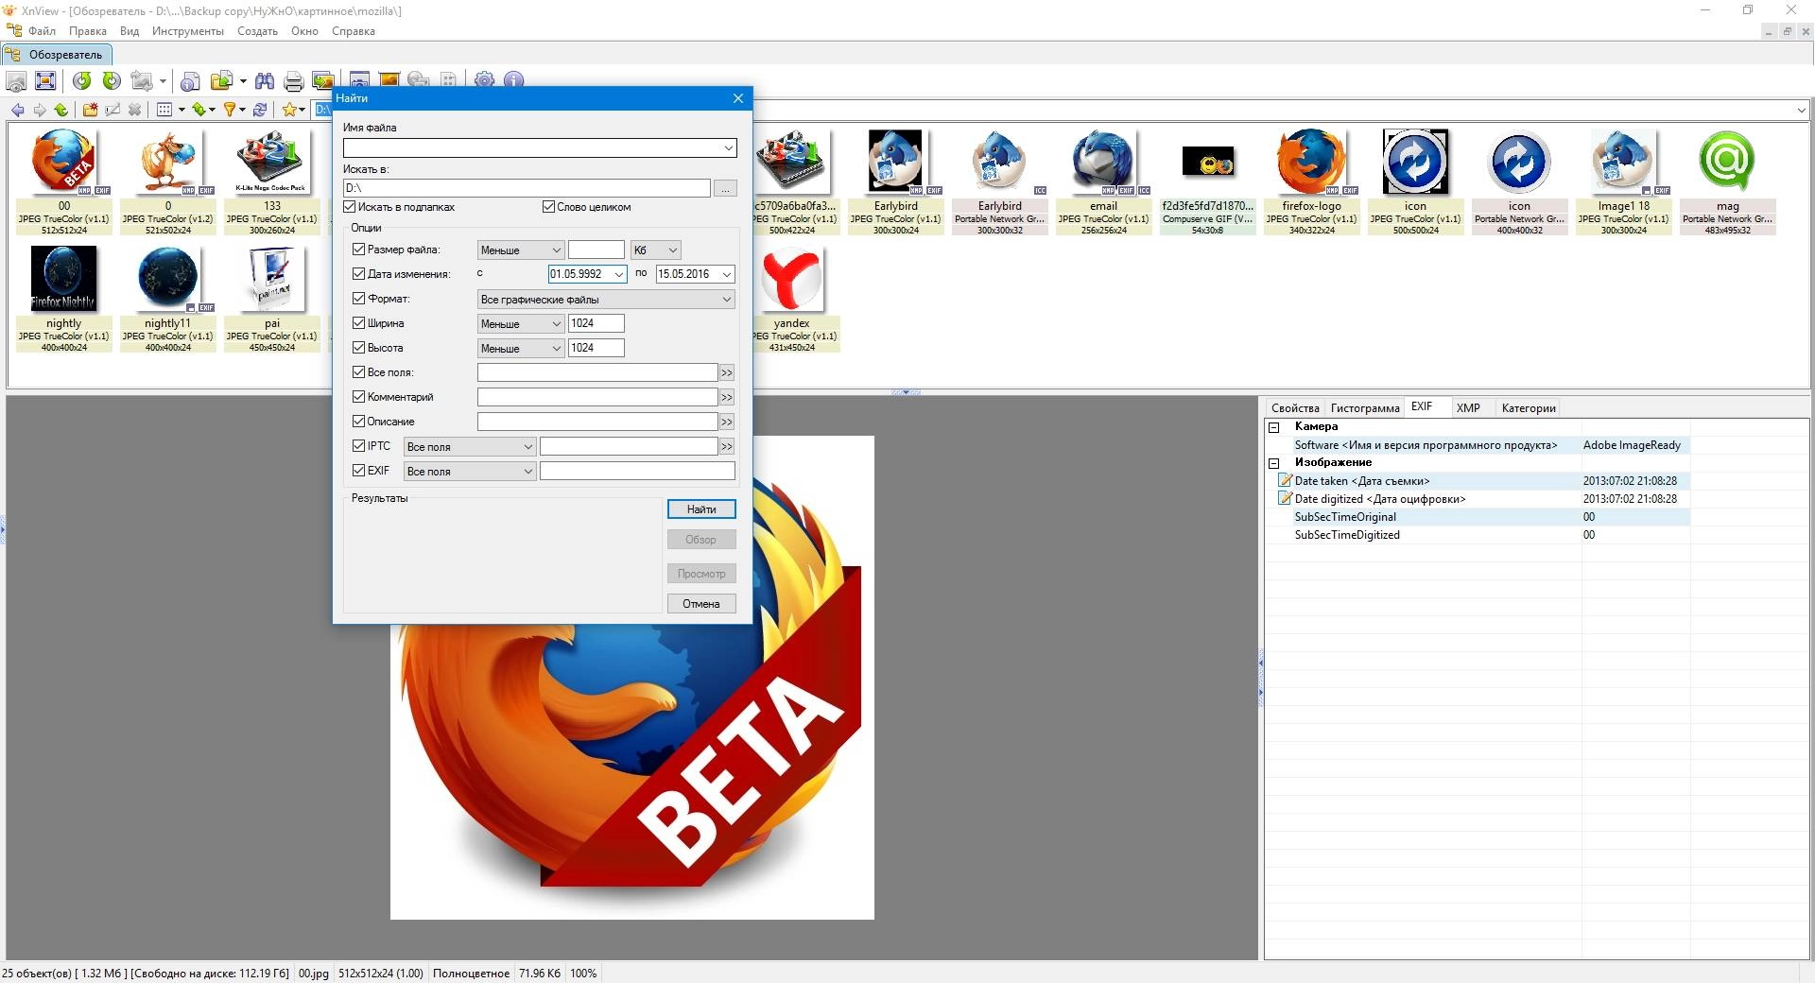
Task: Open start date 01.05.9992 picker
Action: 619,274
